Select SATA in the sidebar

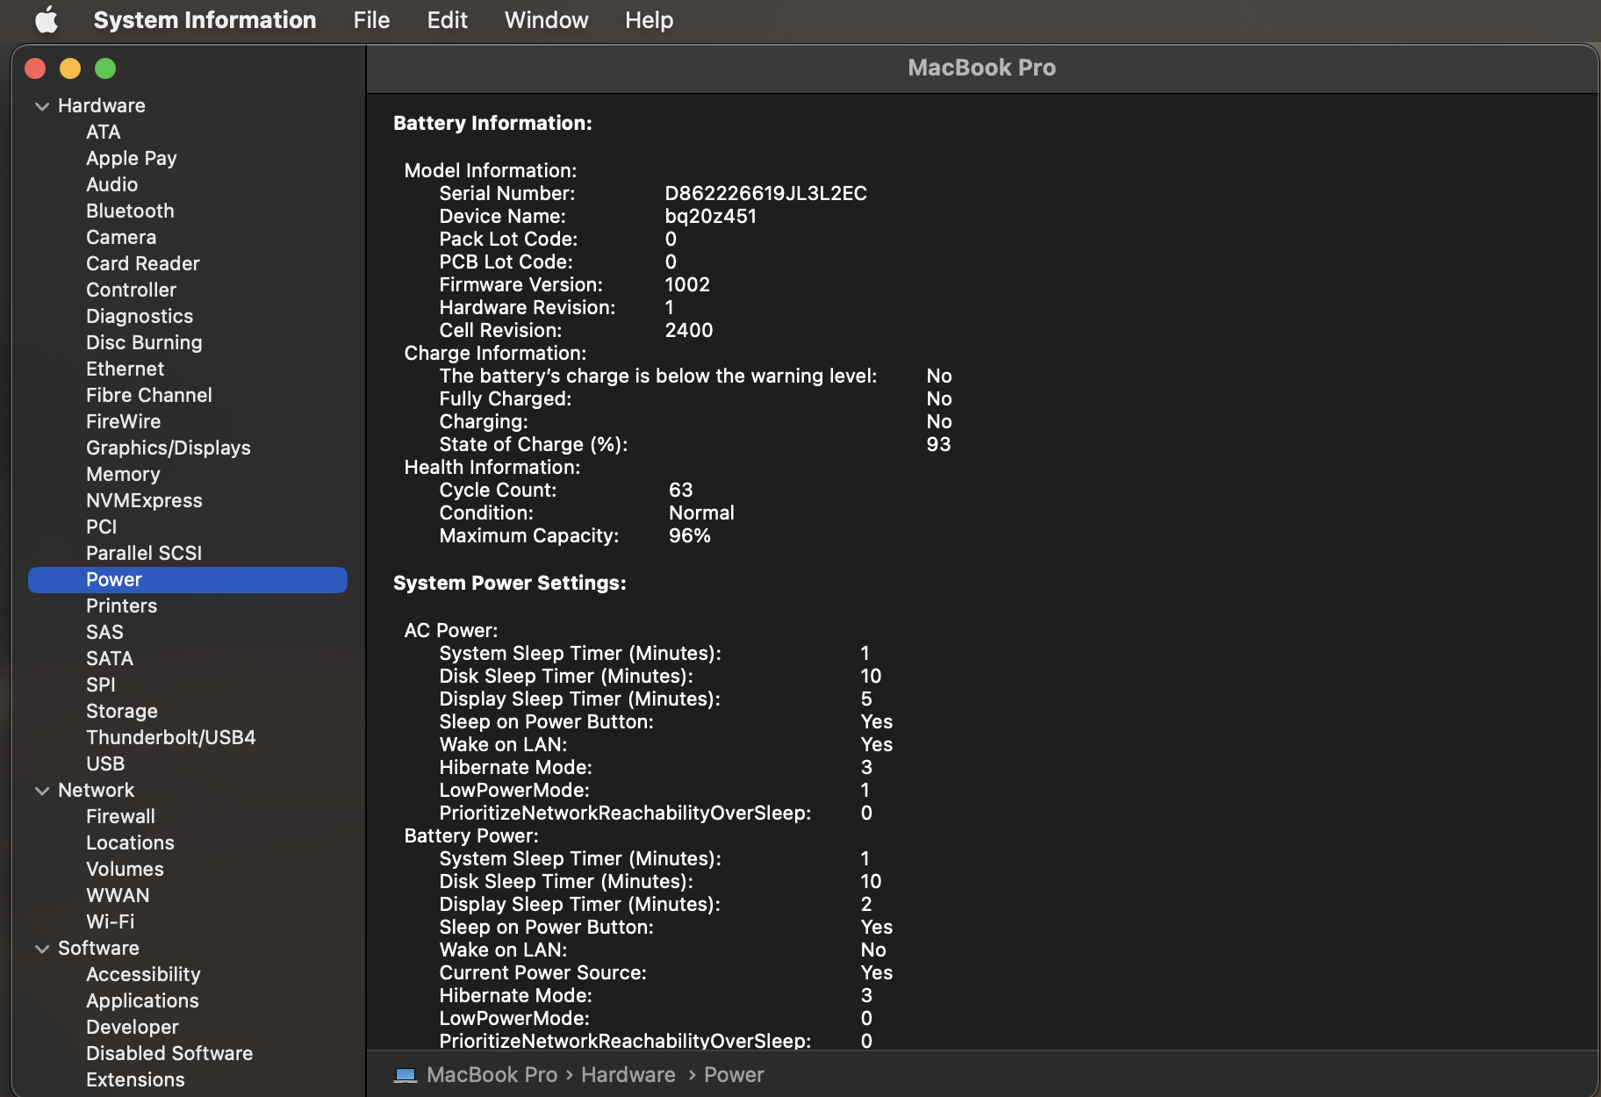pyautogui.click(x=110, y=658)
